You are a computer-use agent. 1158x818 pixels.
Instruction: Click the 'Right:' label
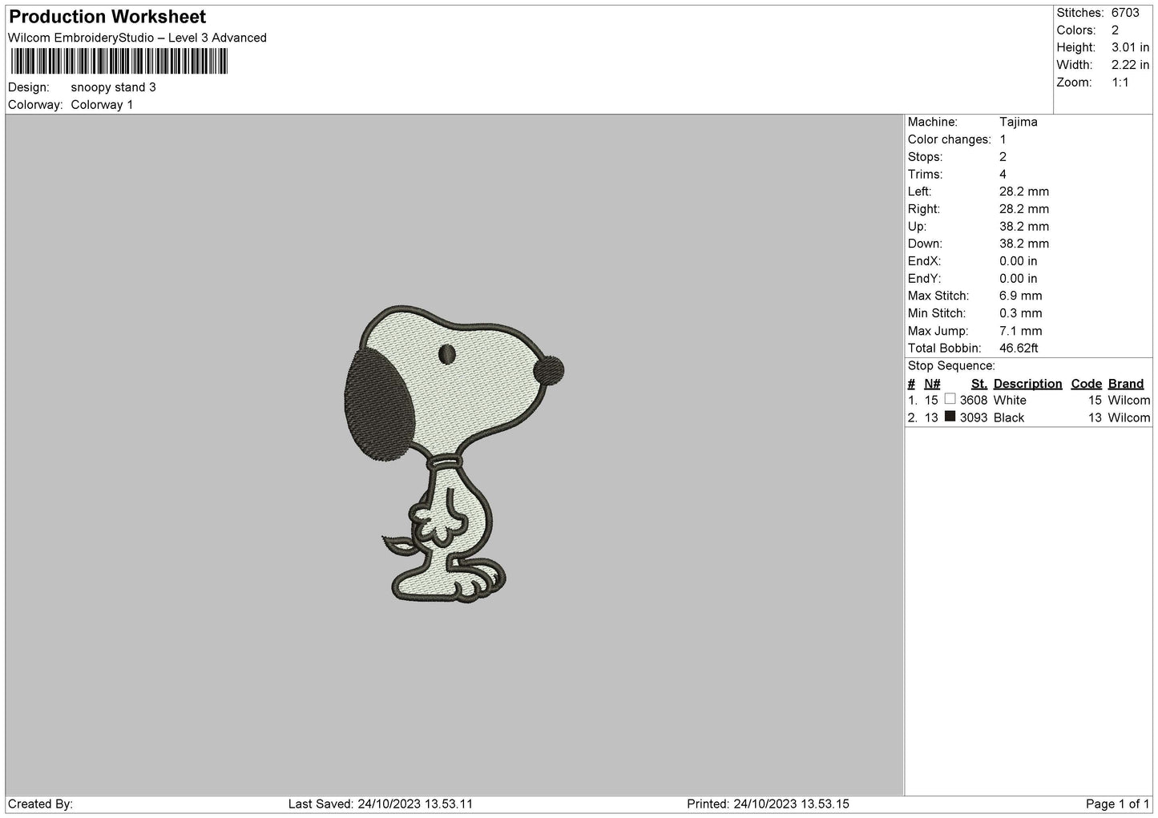(x=924, y=209)
